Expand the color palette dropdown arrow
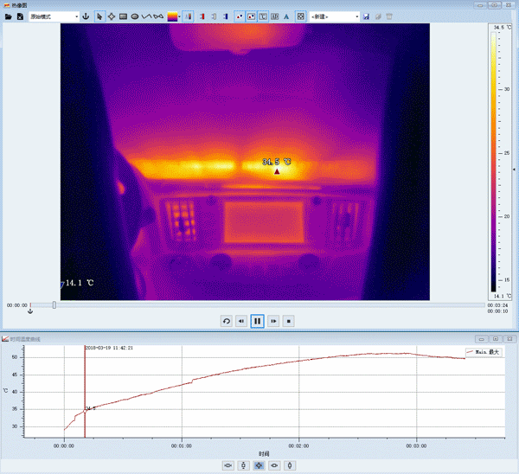 click(x=179, y=16)
